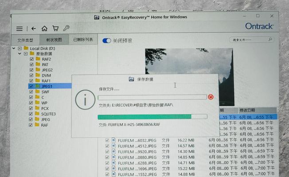Click file icon of FUJIFILM ...9920.JPEG

(114, 151)
